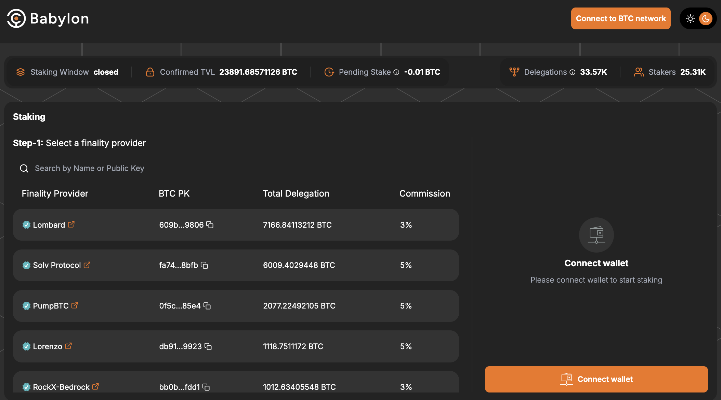Open PumpBTC external link icon
Screen dimensions: 721x400
pos(75,305)
